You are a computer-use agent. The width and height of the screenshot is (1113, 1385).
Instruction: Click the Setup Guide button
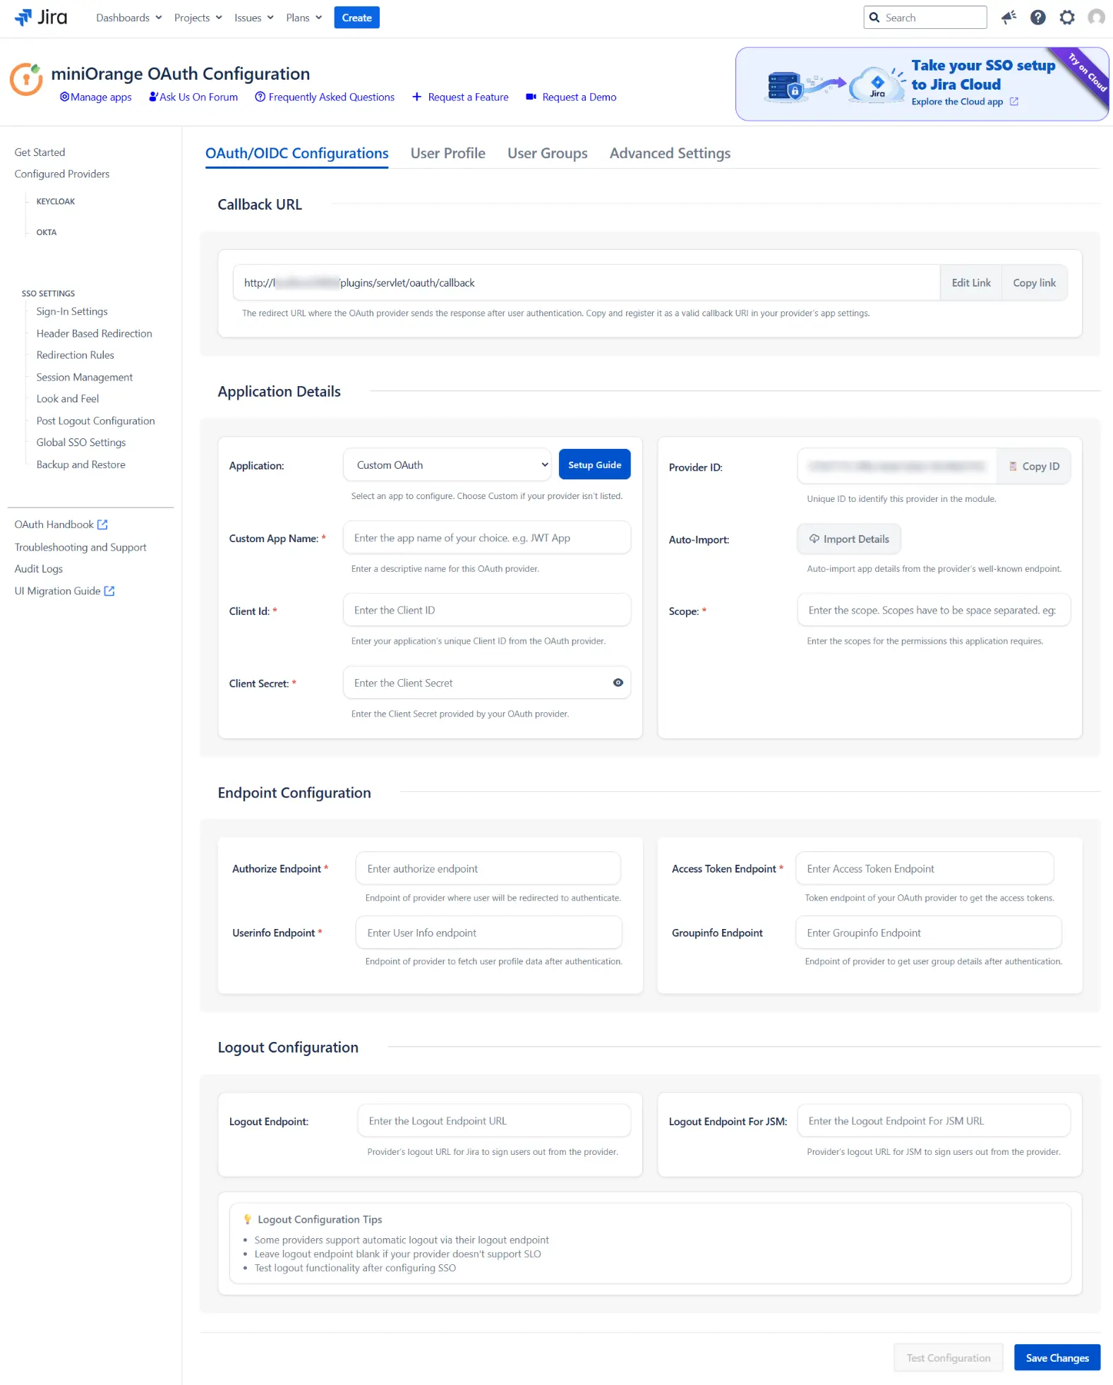pos(595,464)
